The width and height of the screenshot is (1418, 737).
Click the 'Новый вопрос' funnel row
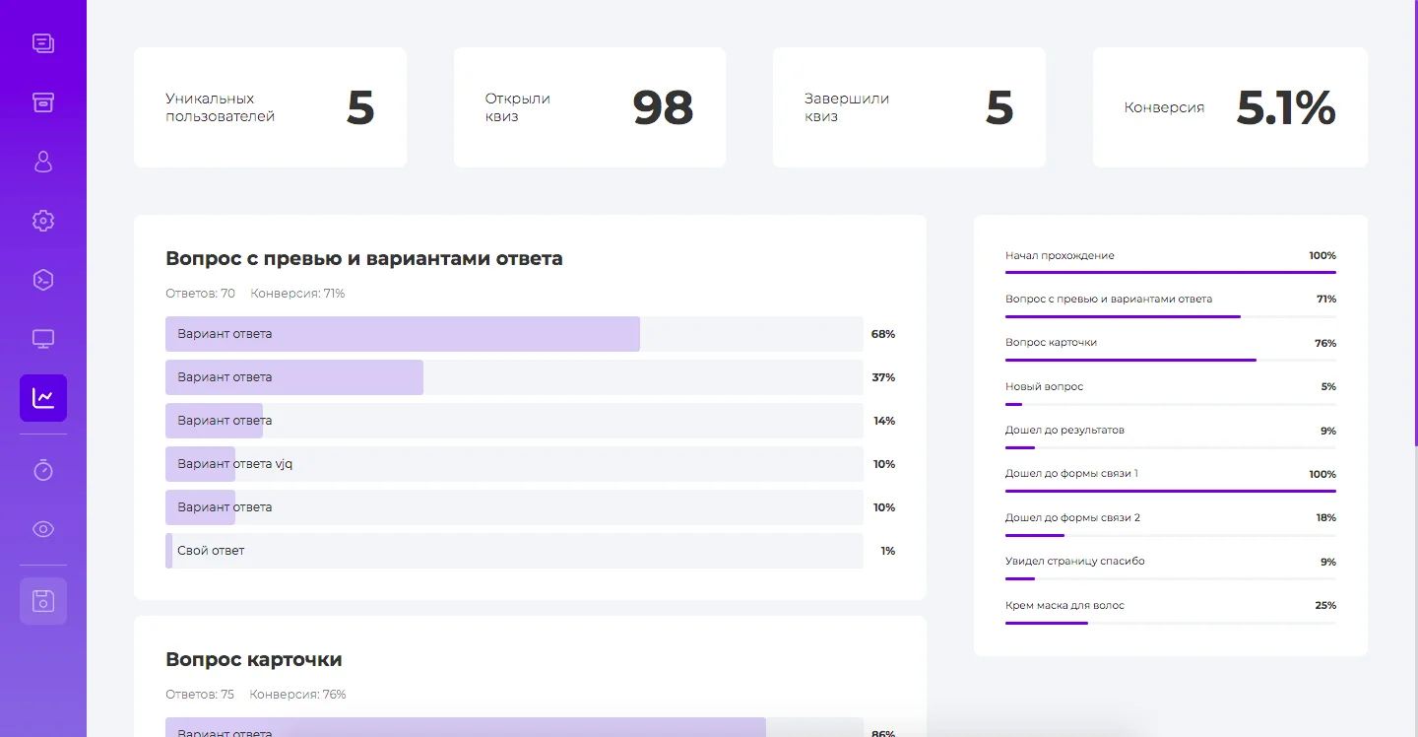click(x=1171, y=392)
